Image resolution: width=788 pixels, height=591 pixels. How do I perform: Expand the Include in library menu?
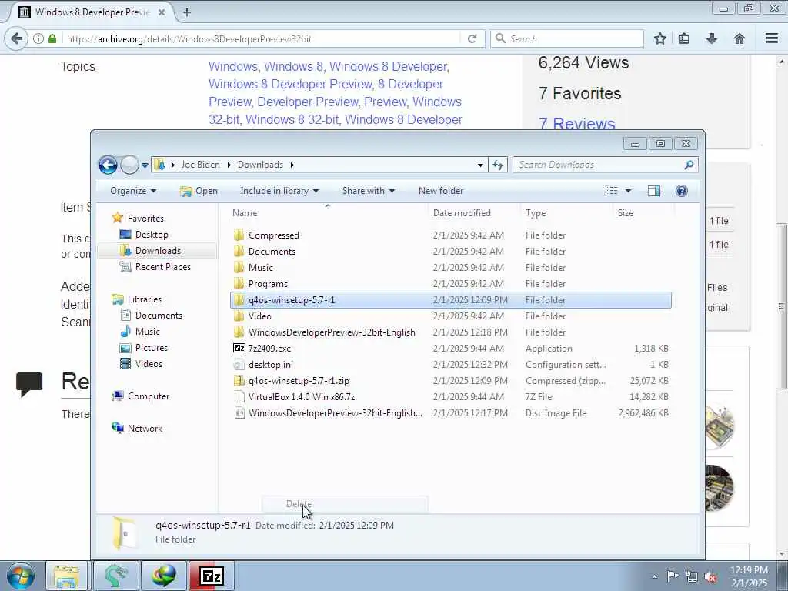[x=279, y=191]
